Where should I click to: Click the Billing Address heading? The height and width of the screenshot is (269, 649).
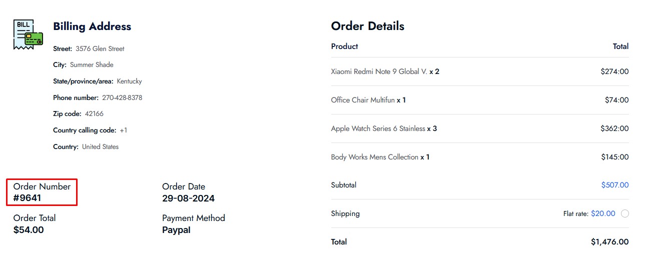pyautogui.click(x=92, y=26)
